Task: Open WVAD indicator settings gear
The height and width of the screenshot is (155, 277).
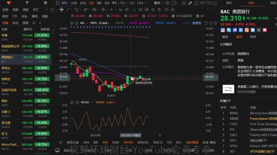Action: [72, 102]
